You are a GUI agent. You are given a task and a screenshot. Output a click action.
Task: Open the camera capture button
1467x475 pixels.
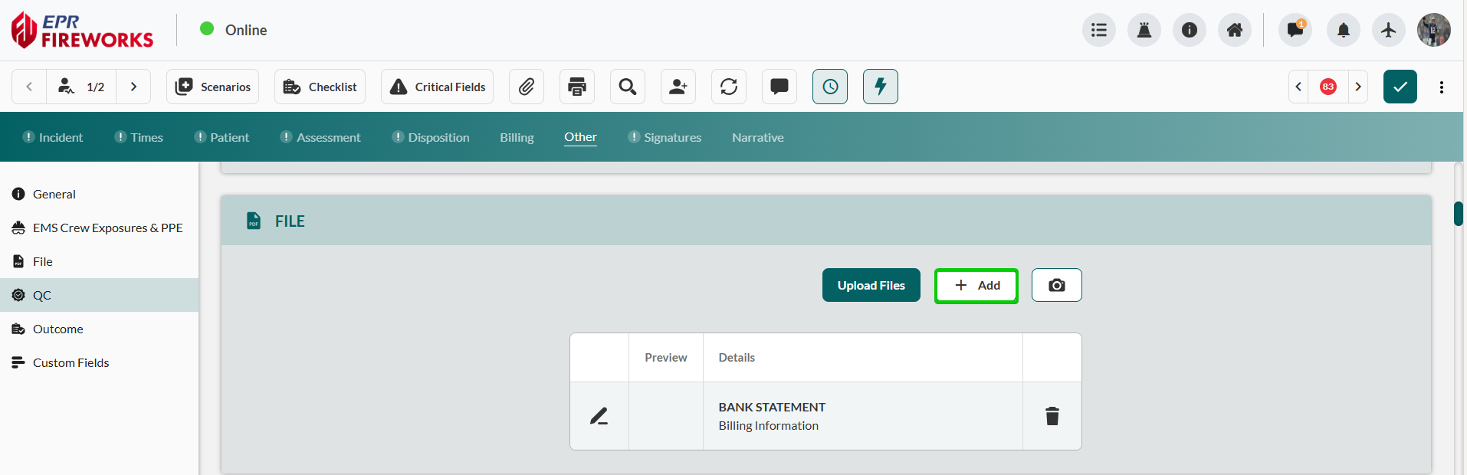1056,285
